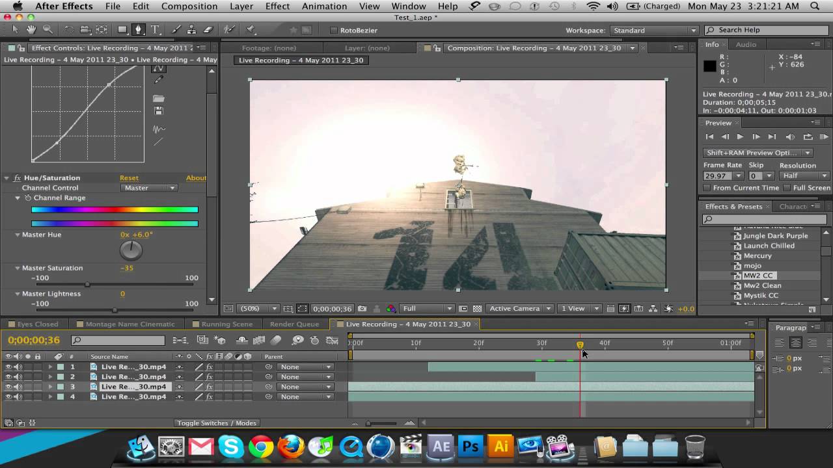Launch Google Chrome from the Dock
The width and height of the screenshot is (833, 468).
(261, 447)
